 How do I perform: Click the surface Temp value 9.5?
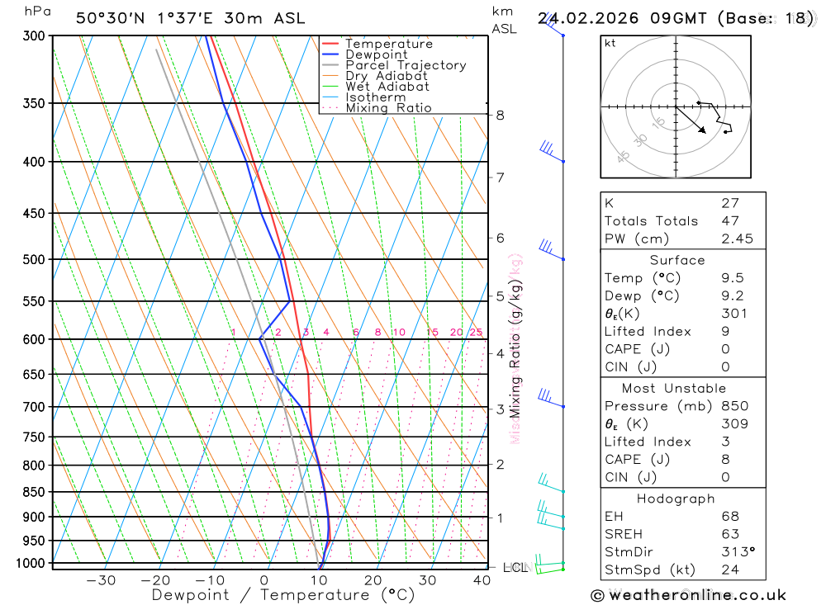pos(732,278)
